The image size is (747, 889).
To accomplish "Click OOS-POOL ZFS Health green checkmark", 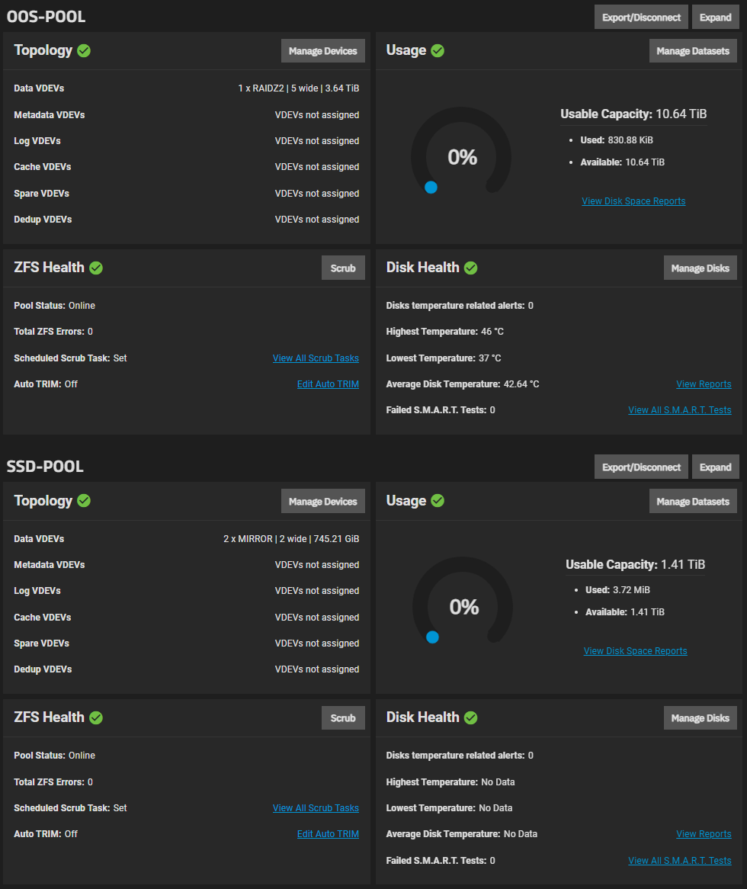I will (96, 268).
